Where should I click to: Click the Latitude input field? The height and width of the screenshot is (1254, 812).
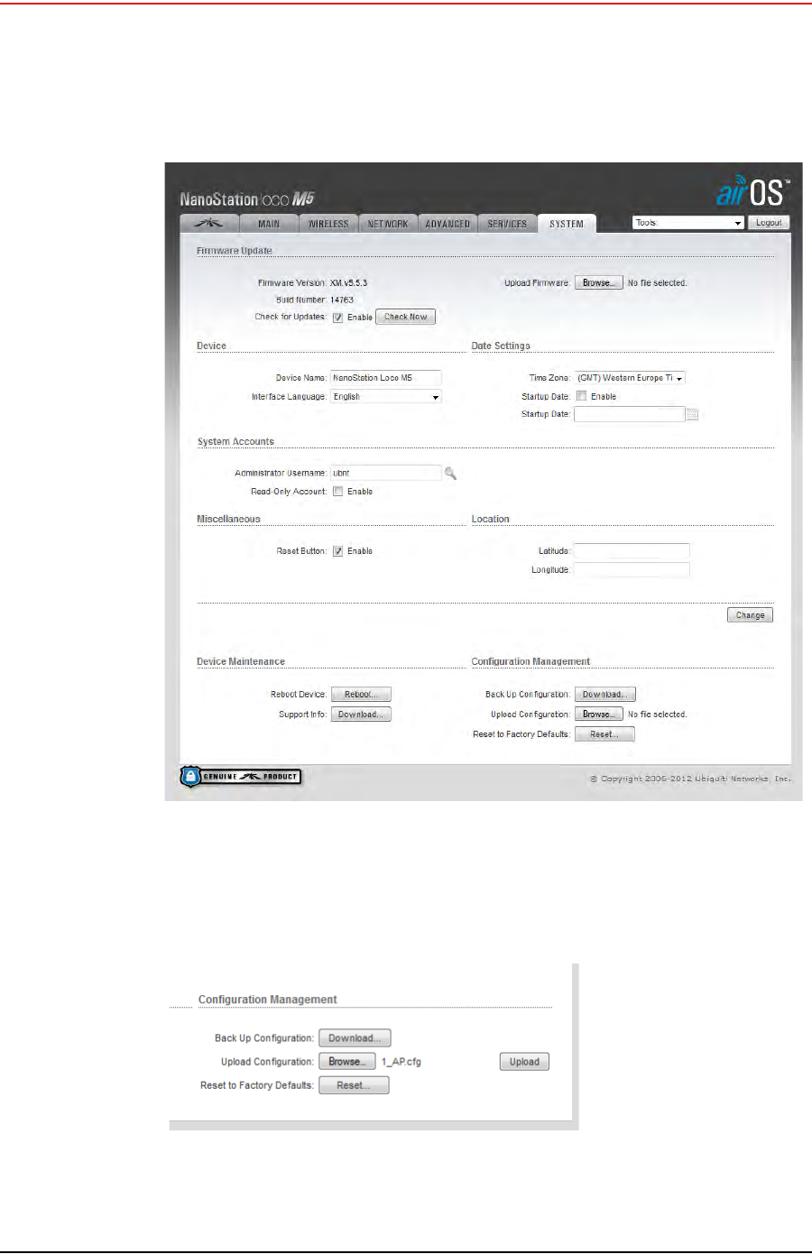[632, 550]
